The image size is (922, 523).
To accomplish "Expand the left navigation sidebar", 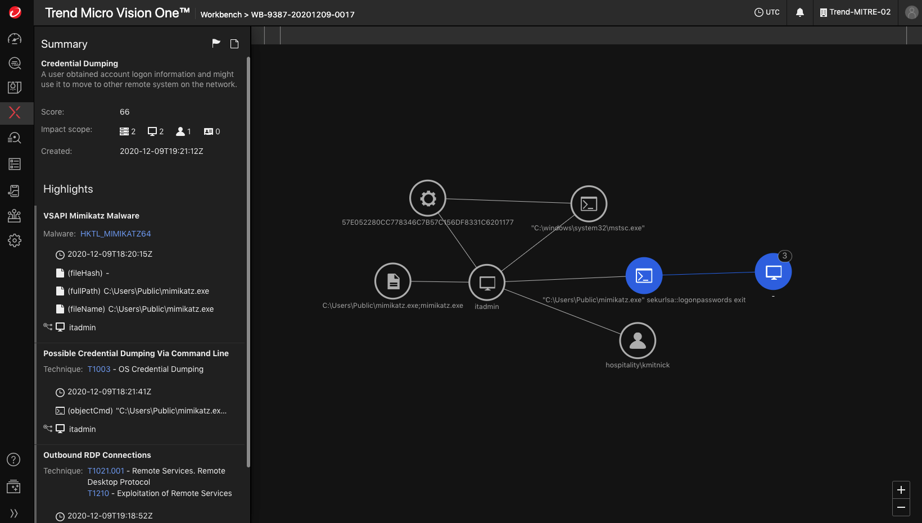I will tap(14, 513).
